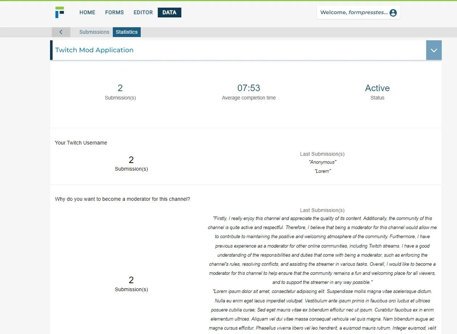457x334 pixels.
Task: Click the Average completion time label
Action: tap(249, 98)
